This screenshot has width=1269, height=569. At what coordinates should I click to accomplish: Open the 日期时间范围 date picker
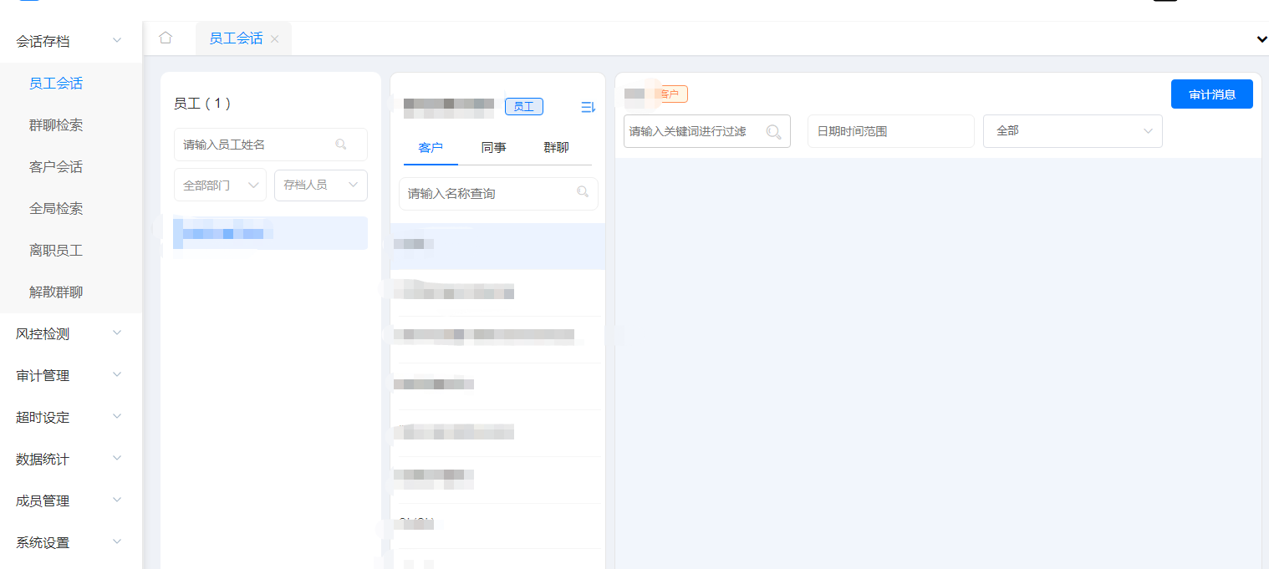(890, 130)
